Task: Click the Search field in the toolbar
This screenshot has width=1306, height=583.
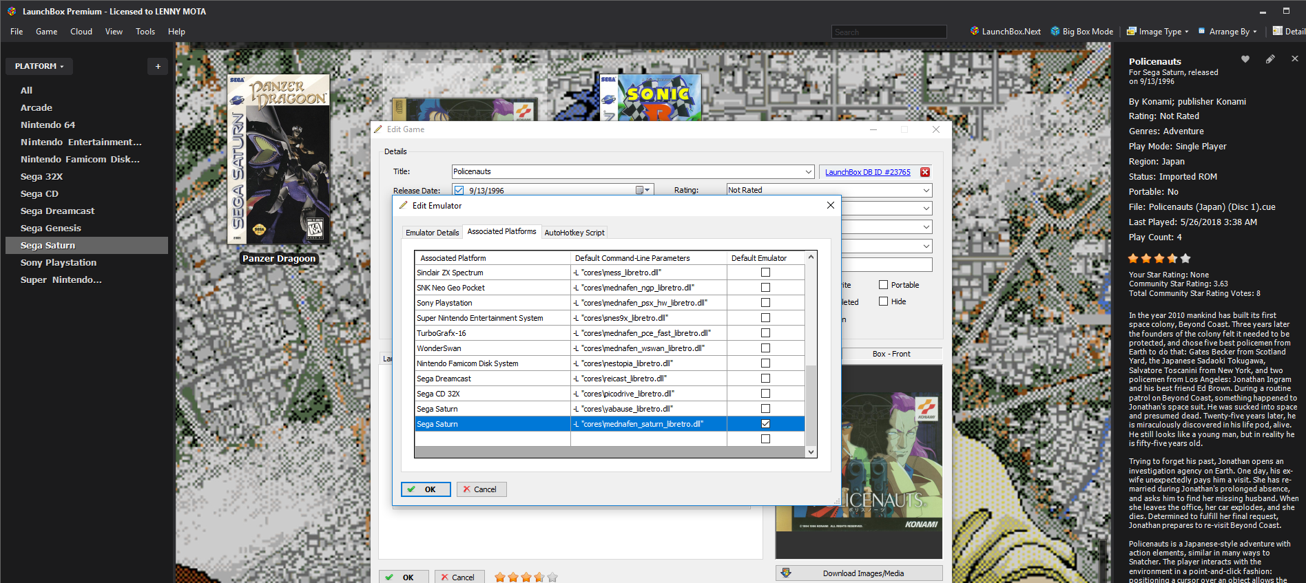Action: click(889, 32)
